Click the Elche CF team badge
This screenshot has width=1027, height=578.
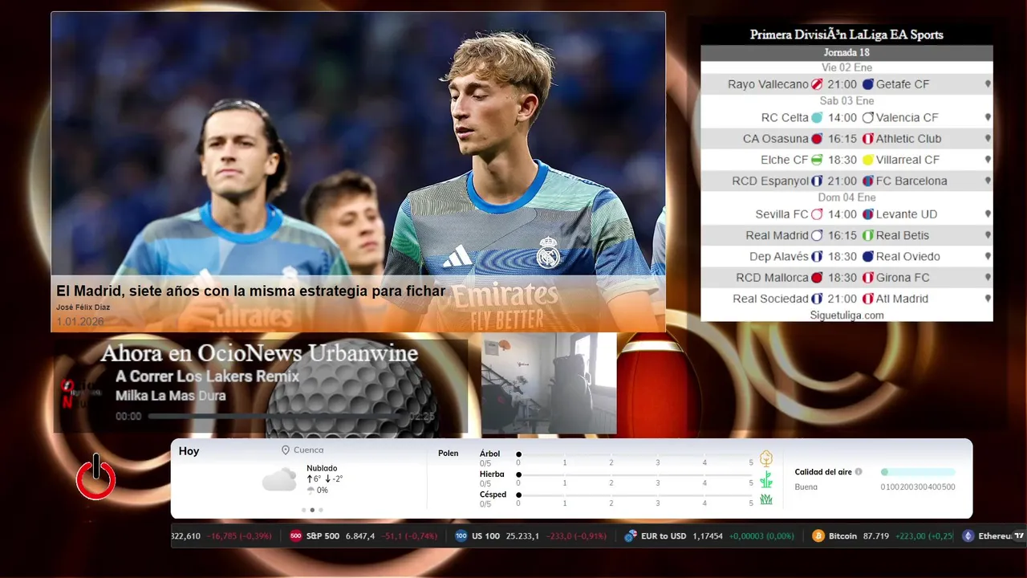click(x=817, y=160)
